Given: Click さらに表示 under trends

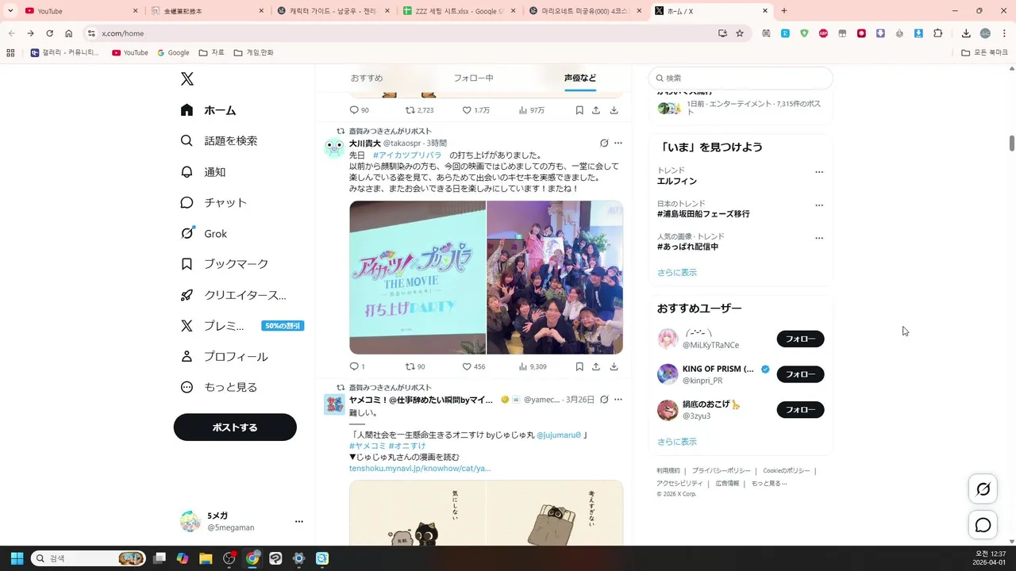Looking at the screenshot, I should [677, 272].
